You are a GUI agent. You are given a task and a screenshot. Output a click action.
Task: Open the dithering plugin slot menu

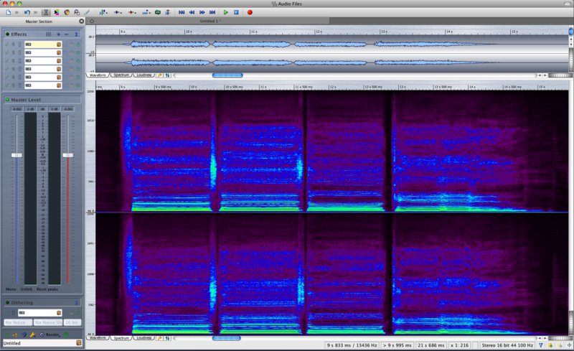pyautogui.click(x=59, y=313)
